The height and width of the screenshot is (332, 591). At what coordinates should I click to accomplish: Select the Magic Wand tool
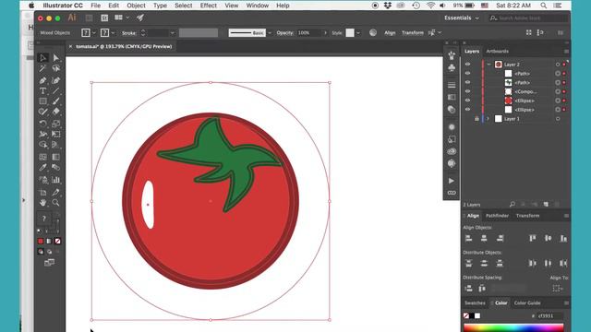tap(43, 68)
